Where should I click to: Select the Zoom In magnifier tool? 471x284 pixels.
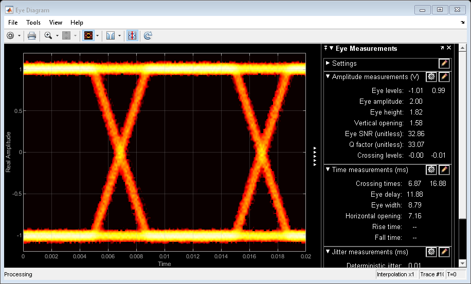48,35
